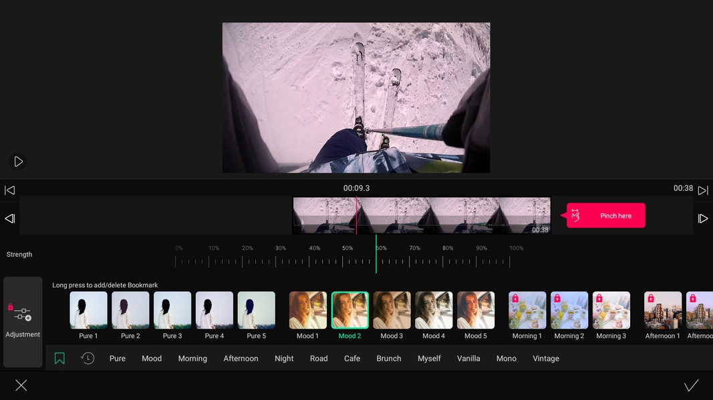Click the red playhead on the timeline
The width and height of the screenshot is (713, 400).
coord(356,215)
